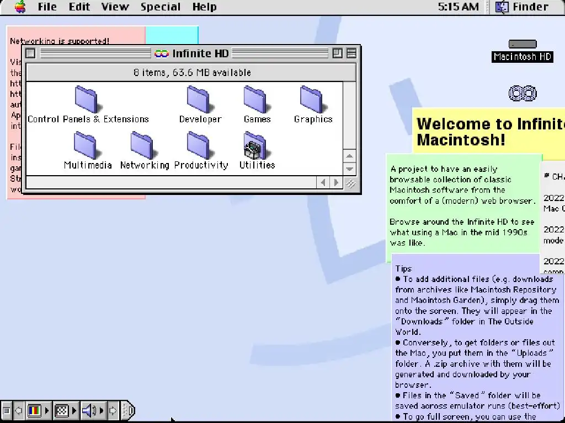Open the monitor color depth Control Strip module
The height and width of the screenshot is (423, 565).
tap(38, 410)
